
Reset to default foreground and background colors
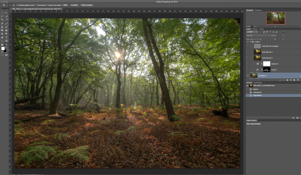pos(2,51)
